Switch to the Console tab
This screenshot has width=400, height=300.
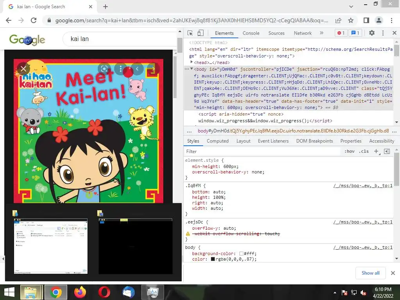coord(251,33)
